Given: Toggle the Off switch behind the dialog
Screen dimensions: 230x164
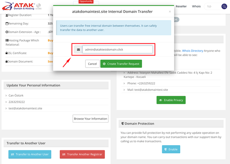Looking at the screenshot, I should point(176,19).
